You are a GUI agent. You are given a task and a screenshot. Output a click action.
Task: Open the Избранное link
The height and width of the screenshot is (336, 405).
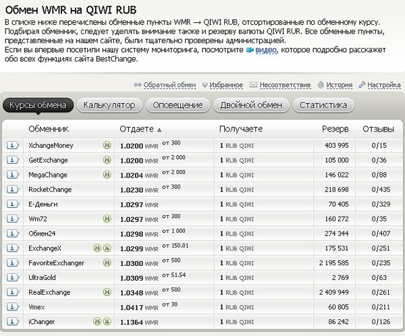[x=226, y=85]
